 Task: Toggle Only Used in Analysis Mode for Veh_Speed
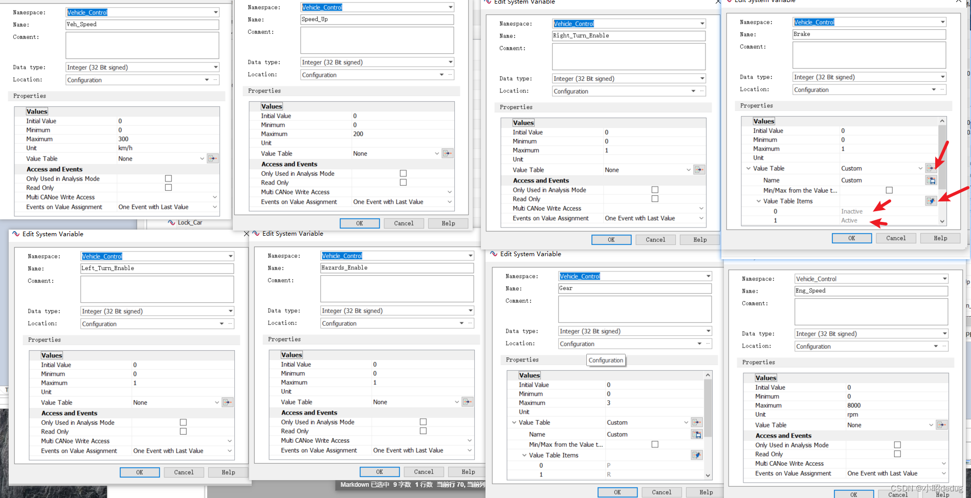pos(168,178)
